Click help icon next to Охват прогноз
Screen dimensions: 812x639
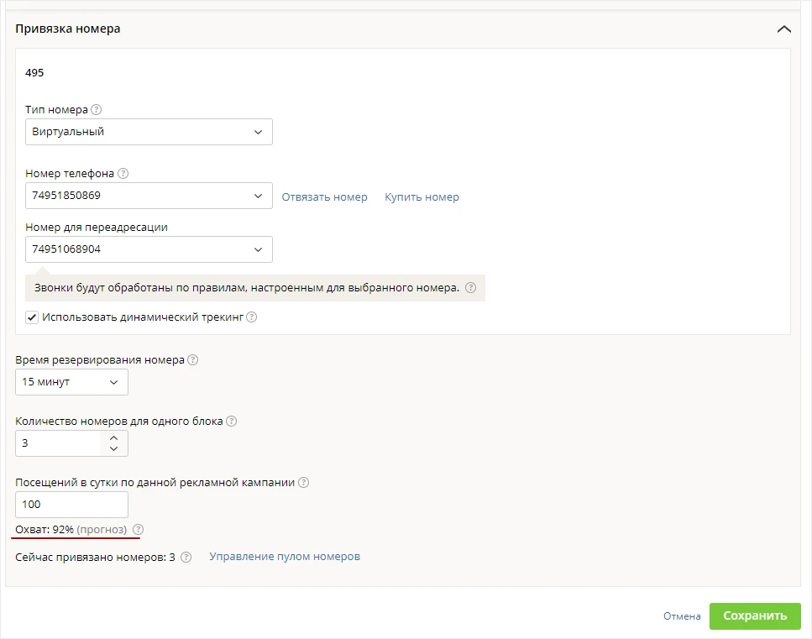(139, 530)
